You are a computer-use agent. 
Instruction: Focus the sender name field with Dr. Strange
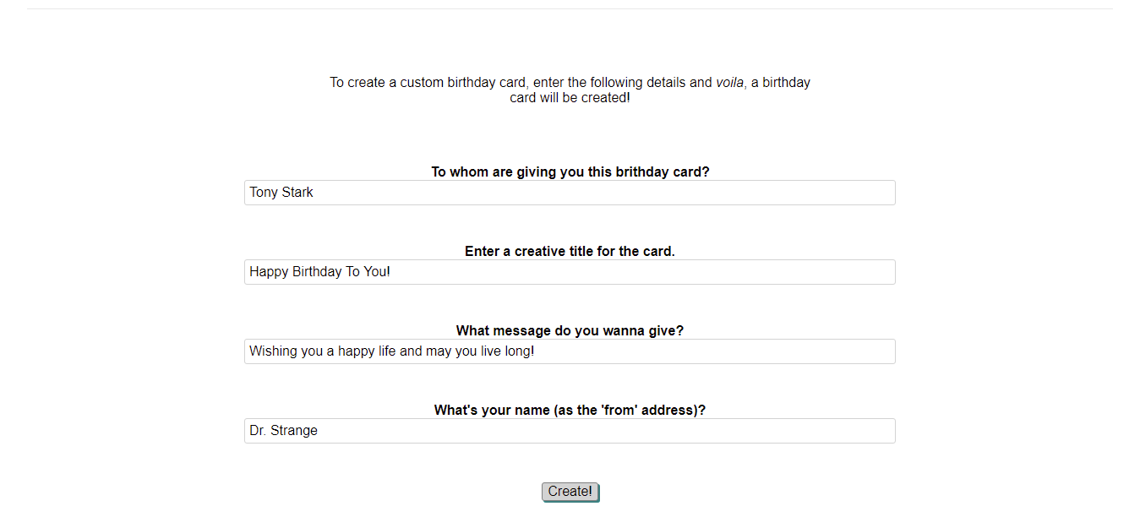click(570, 431)
